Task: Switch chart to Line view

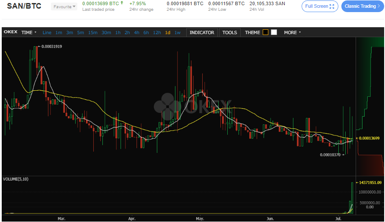Action: point(47,32)
